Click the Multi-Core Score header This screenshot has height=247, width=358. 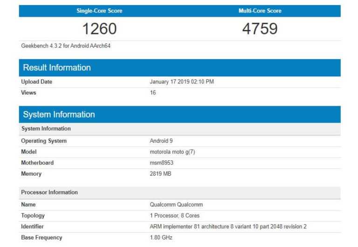coord(260,11)
